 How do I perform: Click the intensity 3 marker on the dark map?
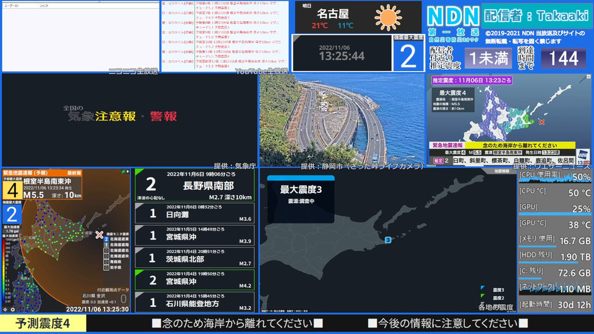coord(388,240)
